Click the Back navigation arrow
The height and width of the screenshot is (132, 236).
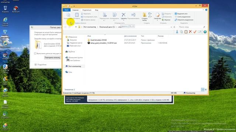pos(66,27)
